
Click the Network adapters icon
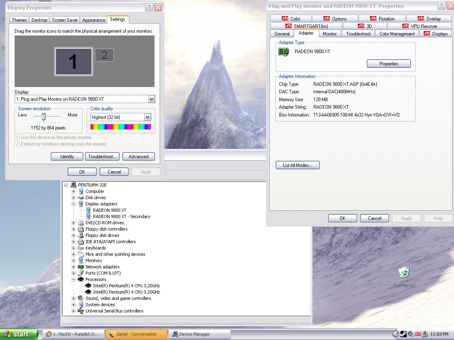pyautogui.click(x=81, y=267)
